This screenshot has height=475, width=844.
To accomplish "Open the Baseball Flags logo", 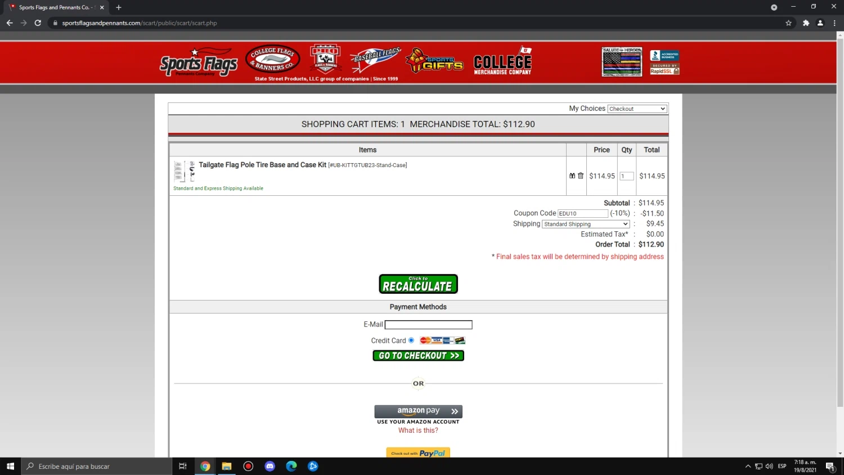I will click(375, 60).
